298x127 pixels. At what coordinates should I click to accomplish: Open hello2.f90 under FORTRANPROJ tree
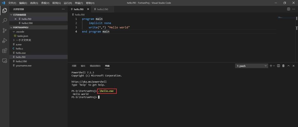pyautogui.click(x=39, y=61)
